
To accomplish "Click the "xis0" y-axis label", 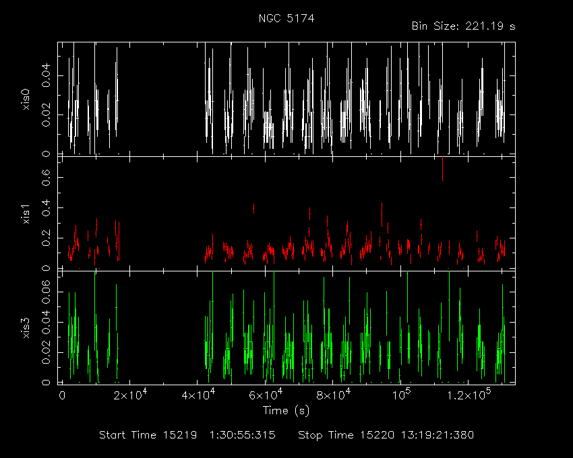I will coord(26,99).
